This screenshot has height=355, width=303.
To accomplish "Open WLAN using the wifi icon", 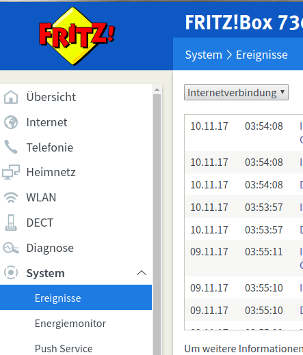I will coord(11,197).
